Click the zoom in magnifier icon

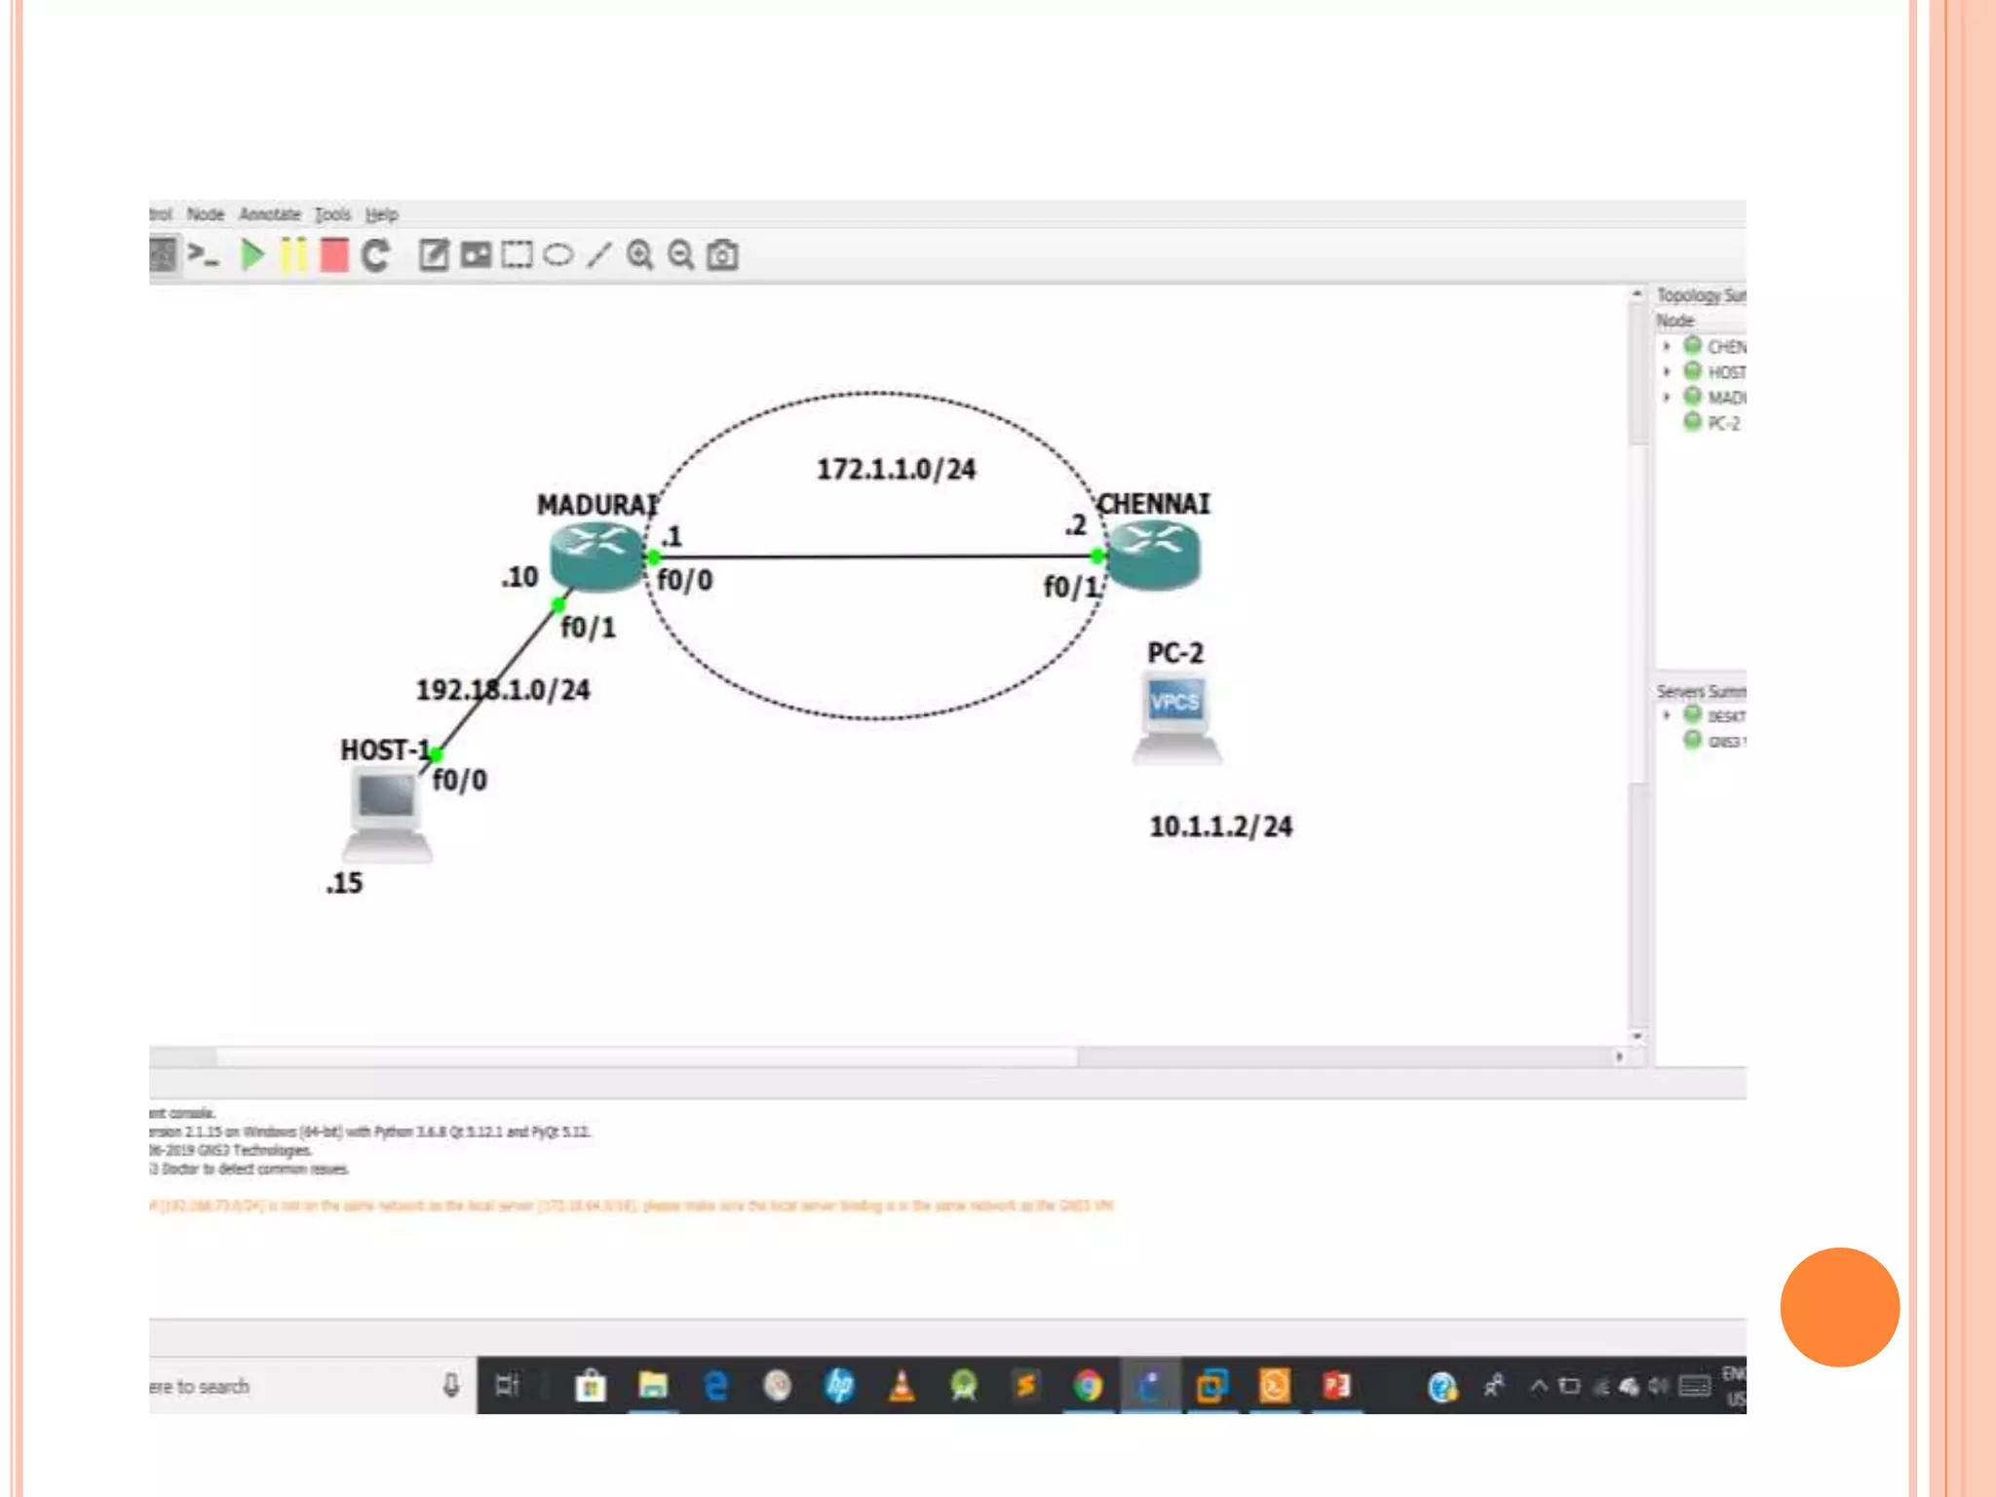639,255
